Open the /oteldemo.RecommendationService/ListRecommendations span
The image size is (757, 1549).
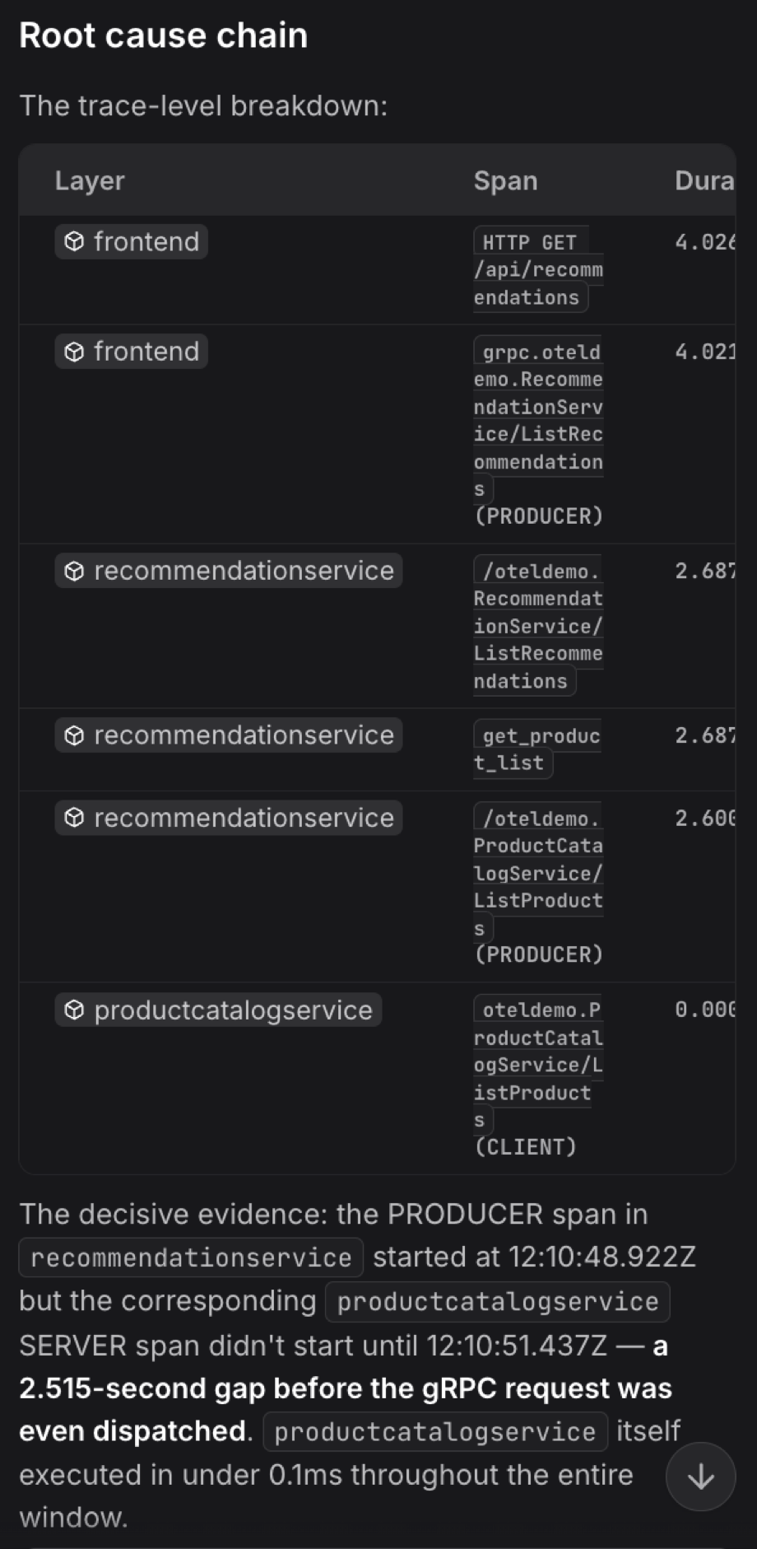pyautogui.click(x=538, y=626)
